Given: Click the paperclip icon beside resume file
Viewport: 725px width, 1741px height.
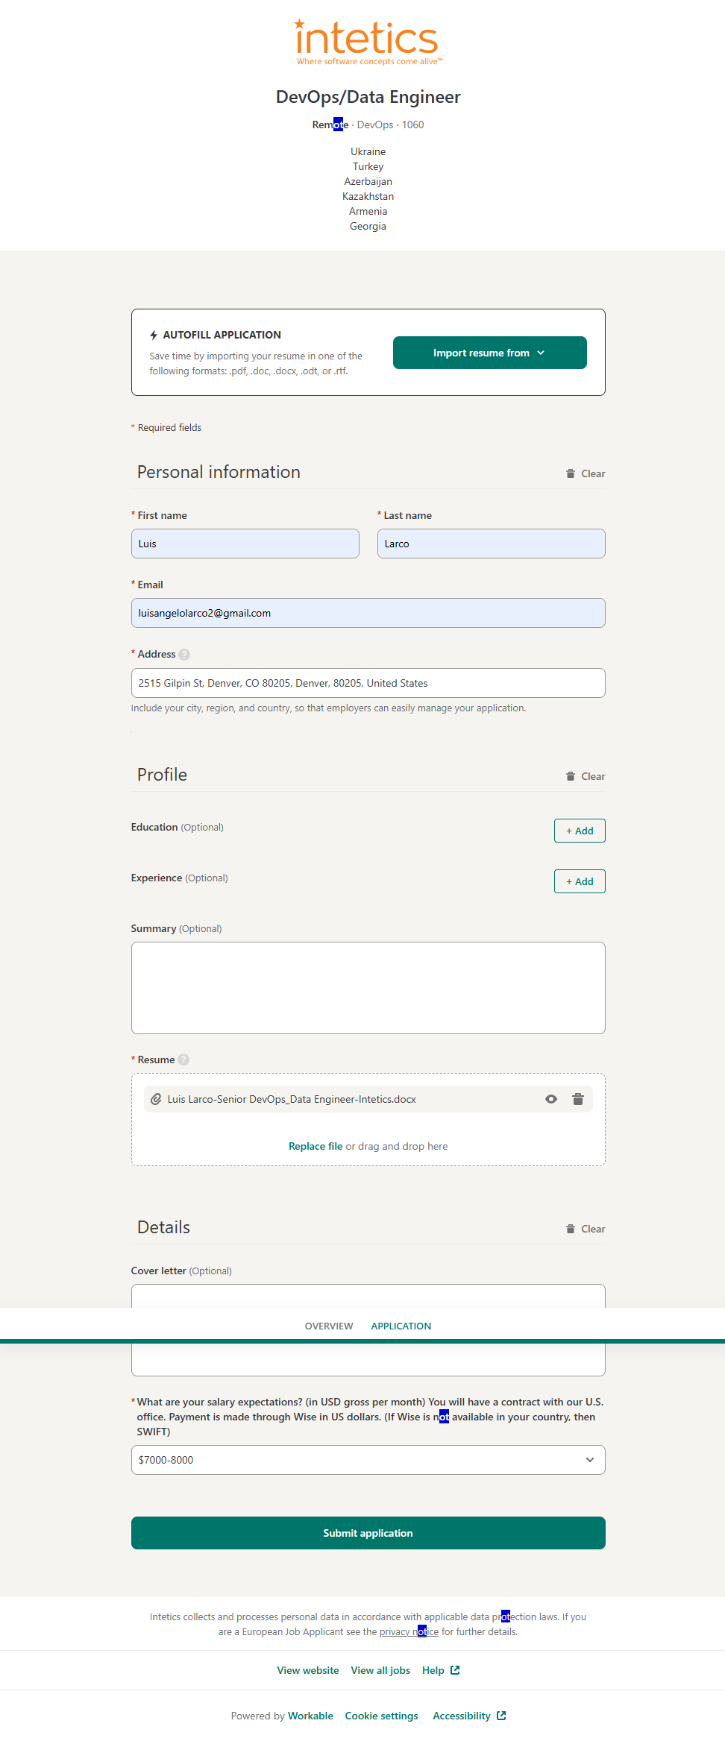Looking at the screenshot, I should click(157, 1099).
